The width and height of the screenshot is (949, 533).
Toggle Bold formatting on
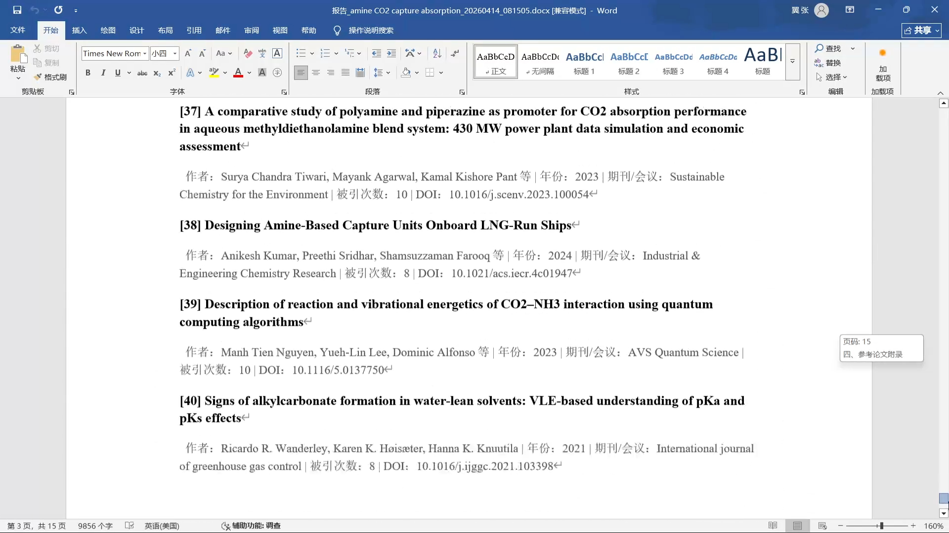tap(88, 73)
